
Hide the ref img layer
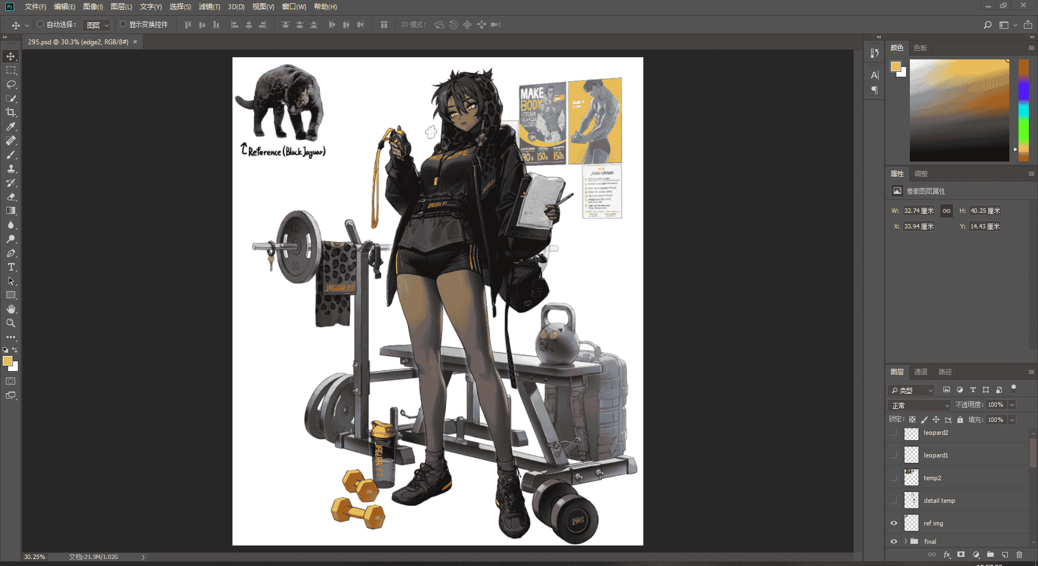pyautogui.click(x=894, y=523)
